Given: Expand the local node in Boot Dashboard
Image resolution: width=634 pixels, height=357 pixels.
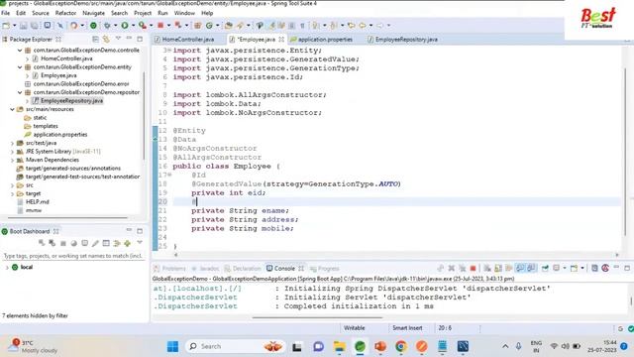Looking at the screenshot, I should 7,267.
